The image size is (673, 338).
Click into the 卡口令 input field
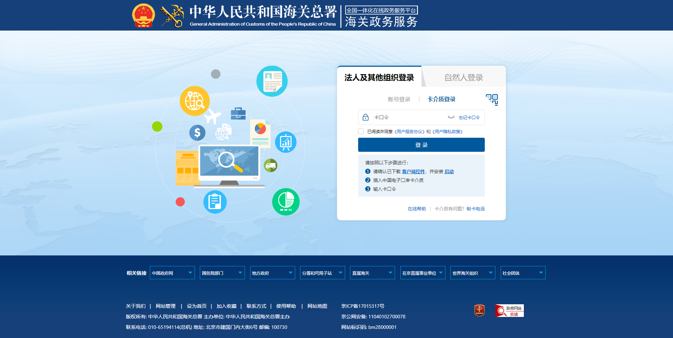point(408,117)
